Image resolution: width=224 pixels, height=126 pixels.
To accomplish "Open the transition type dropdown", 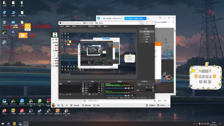I will (145, 84).
